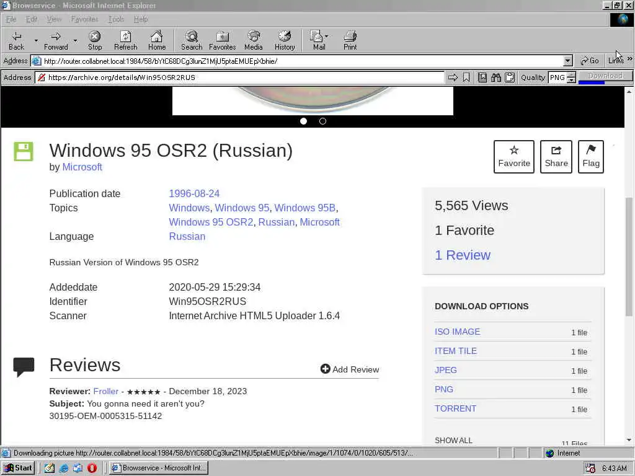Select the second carousel dot

(322, 121)
